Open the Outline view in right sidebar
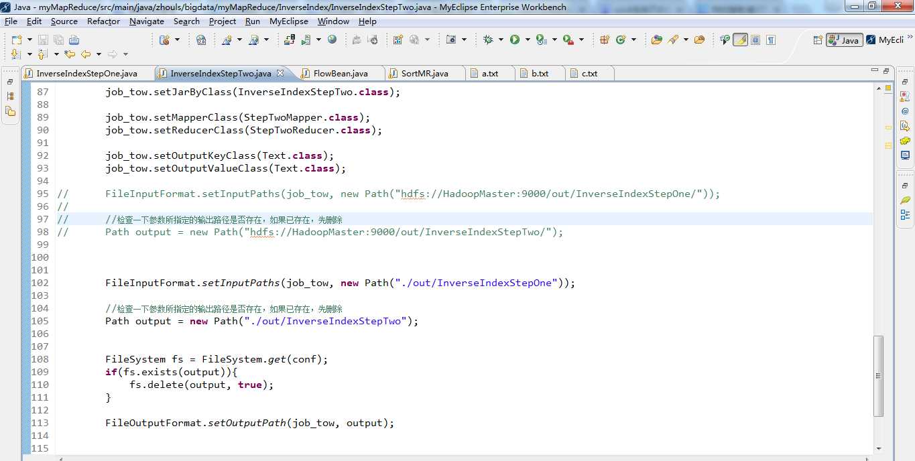915x461 pixels. pos(905,215)
